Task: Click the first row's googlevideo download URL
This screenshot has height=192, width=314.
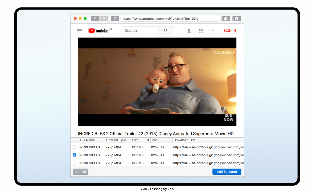Action: coord(208,147)
